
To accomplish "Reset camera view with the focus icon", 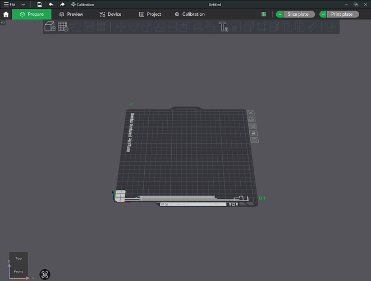I will pyautogui.click(x=45, y=274).
